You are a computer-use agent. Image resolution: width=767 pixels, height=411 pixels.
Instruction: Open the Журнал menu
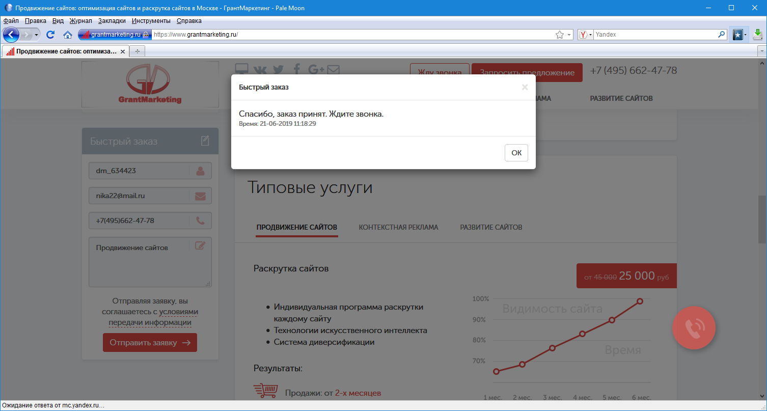(x=80, y=21)
